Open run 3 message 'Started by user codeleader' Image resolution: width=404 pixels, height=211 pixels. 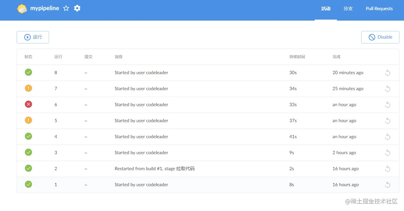tap(141, 153)
